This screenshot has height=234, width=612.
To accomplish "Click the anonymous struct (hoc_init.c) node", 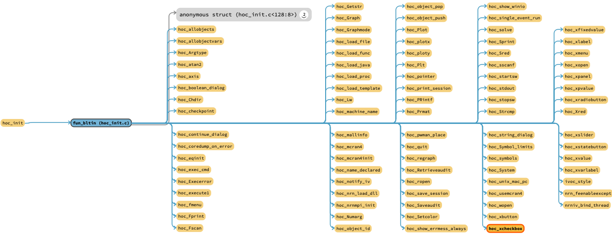I will (x=238, y=15).
